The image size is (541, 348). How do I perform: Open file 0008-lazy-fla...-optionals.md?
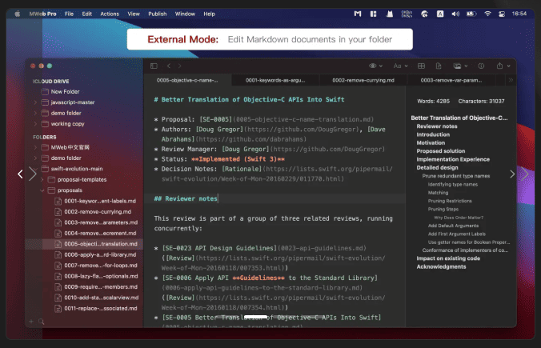(101, 276)
